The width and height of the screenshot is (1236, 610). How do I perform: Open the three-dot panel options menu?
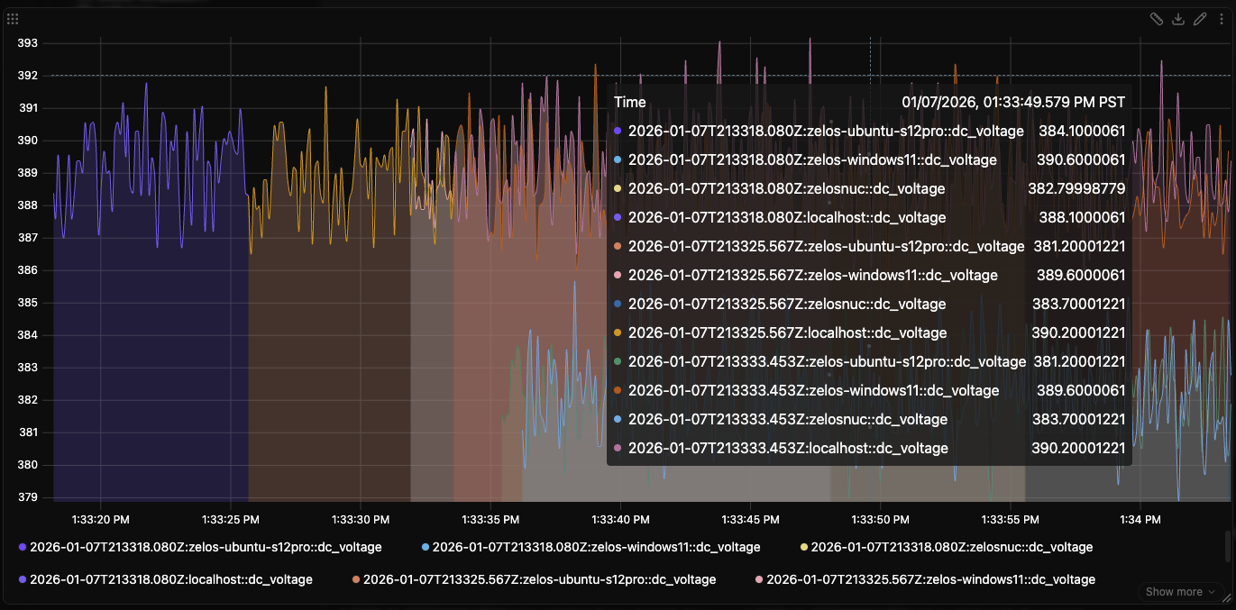click(1222, 19)
